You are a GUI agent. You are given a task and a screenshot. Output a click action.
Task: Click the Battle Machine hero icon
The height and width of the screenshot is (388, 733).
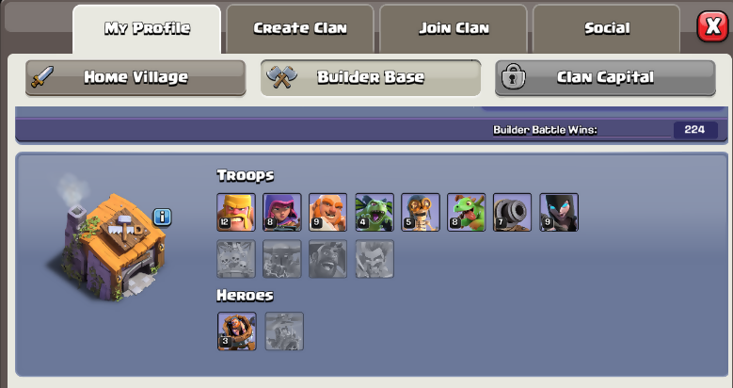pyautogui.click(x=237, y=331)
